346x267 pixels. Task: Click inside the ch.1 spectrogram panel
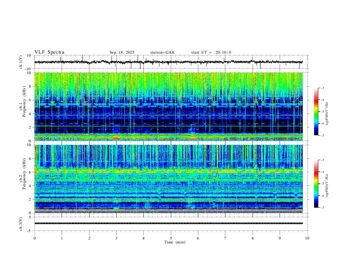(x=168, y=106)
